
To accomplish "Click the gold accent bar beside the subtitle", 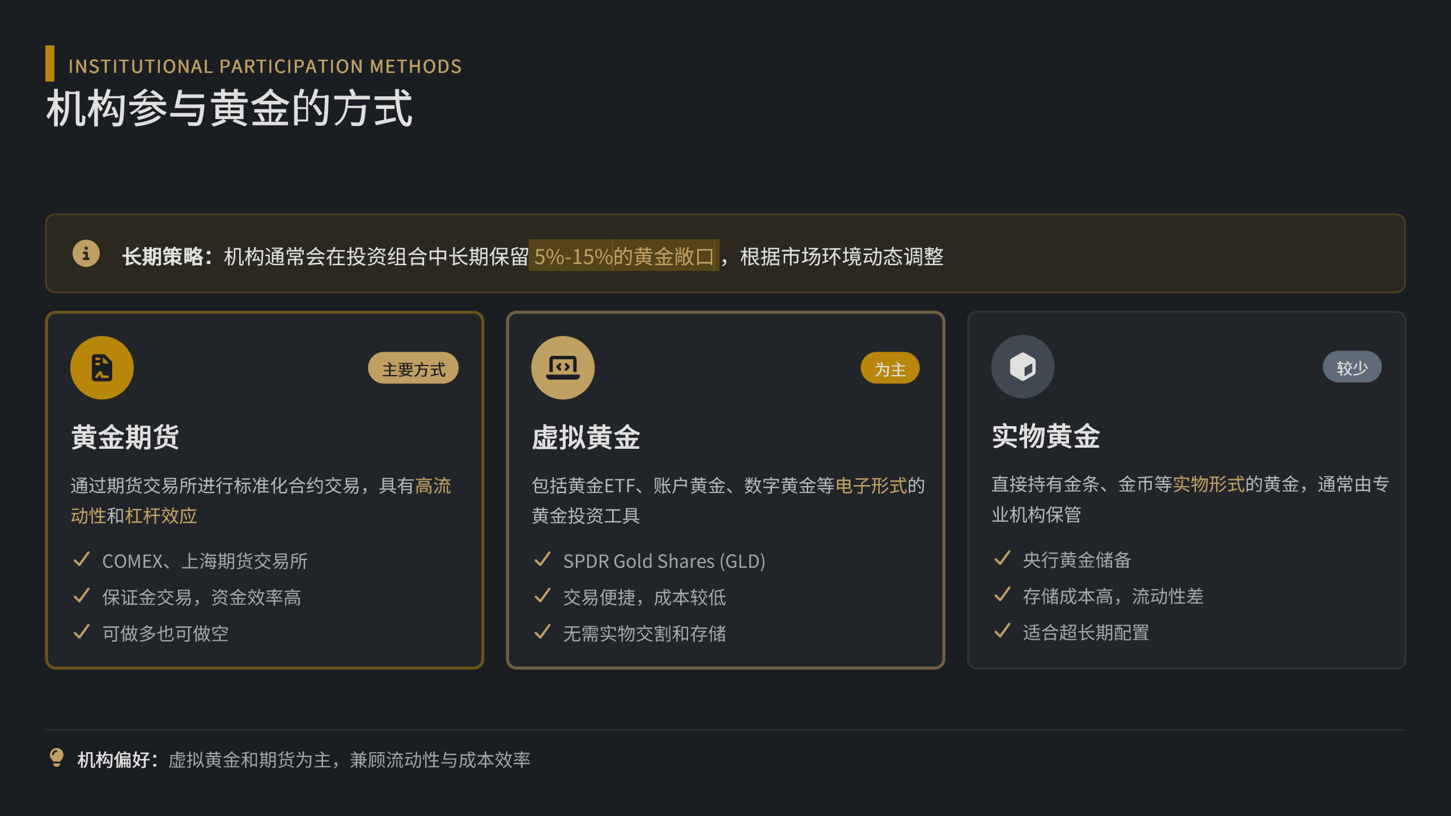I will point(50,63).
